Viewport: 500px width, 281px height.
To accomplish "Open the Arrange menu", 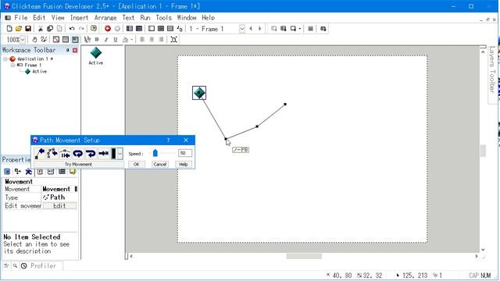I will (x=105, y=17).
